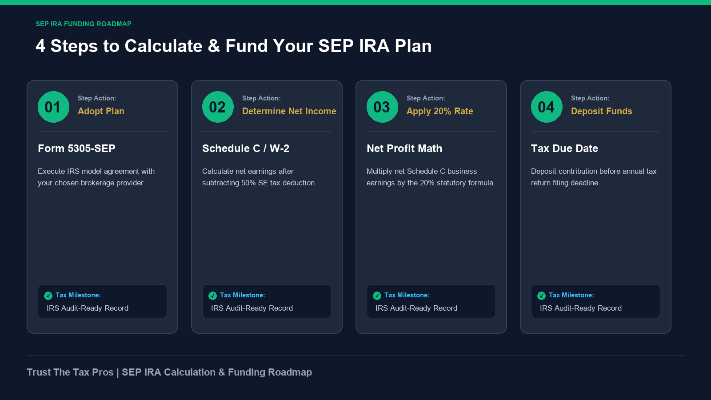This screenshot has height=400, width=711.
Task: Click the 'Form 5305-SEP' heading
Action: click(76, 148)
